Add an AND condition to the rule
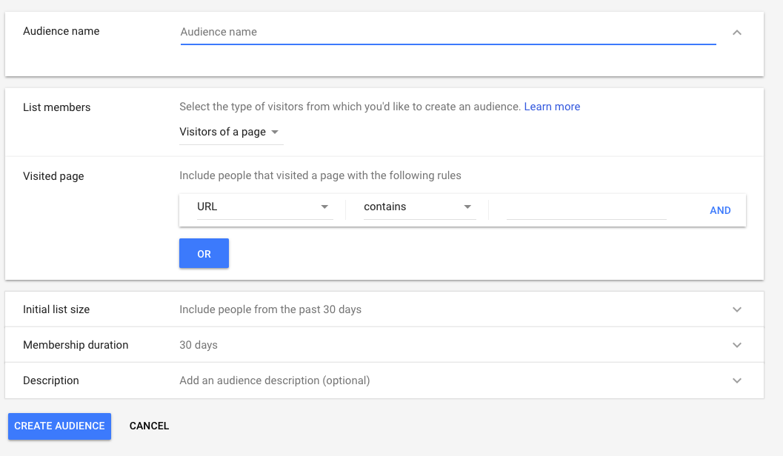The width and height of the screenshot is (783, 456). [x=720, y=210]
